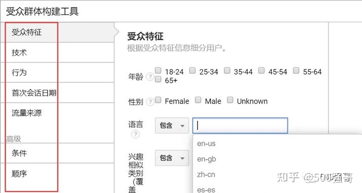
Task: Tick the Unknown gender checkbox
Action: 230,100
